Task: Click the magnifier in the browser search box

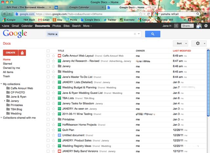Action: tap(198, 14)
